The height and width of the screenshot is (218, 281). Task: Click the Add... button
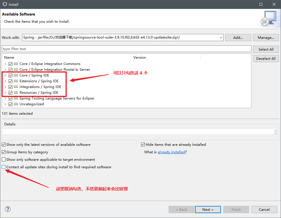[238, 37]
